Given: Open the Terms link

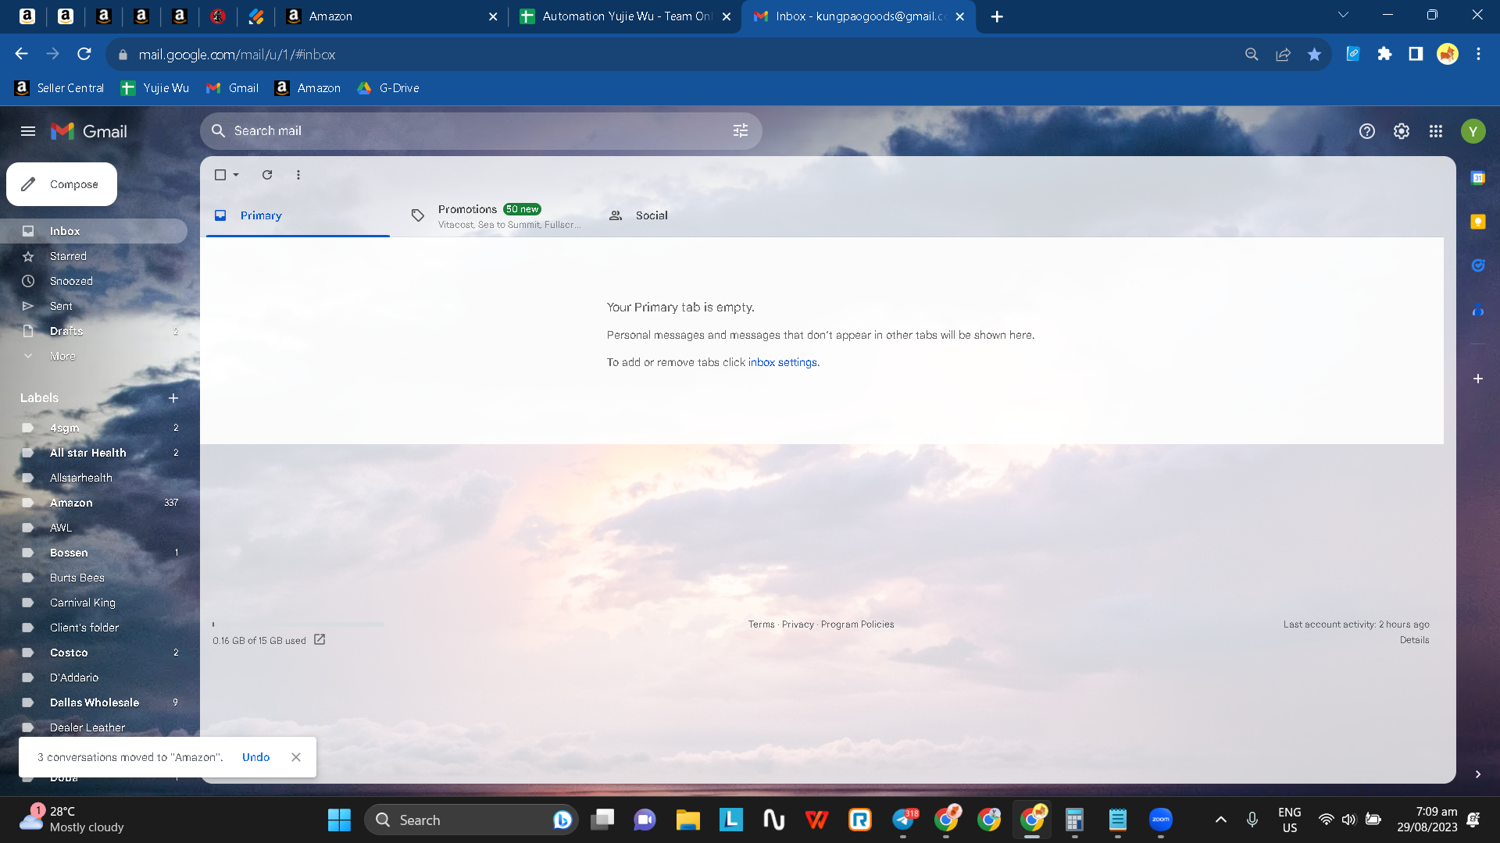Looking at the screenshot, I should (762, 624).
